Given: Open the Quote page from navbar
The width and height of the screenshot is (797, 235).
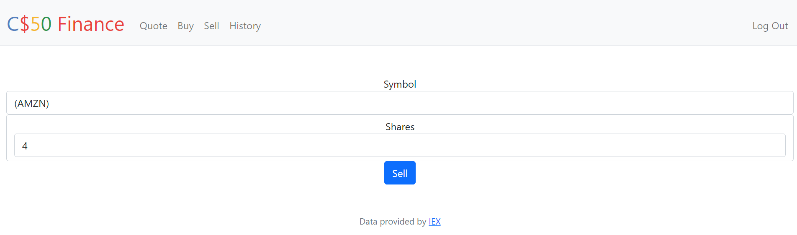Looking at the screenshot, I should coord(153,26).
